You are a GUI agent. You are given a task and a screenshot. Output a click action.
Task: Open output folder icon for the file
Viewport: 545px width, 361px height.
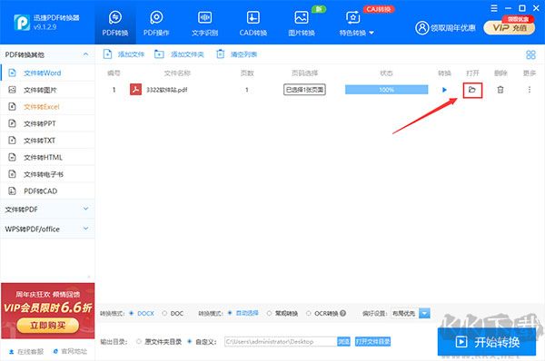coord(472,90)
